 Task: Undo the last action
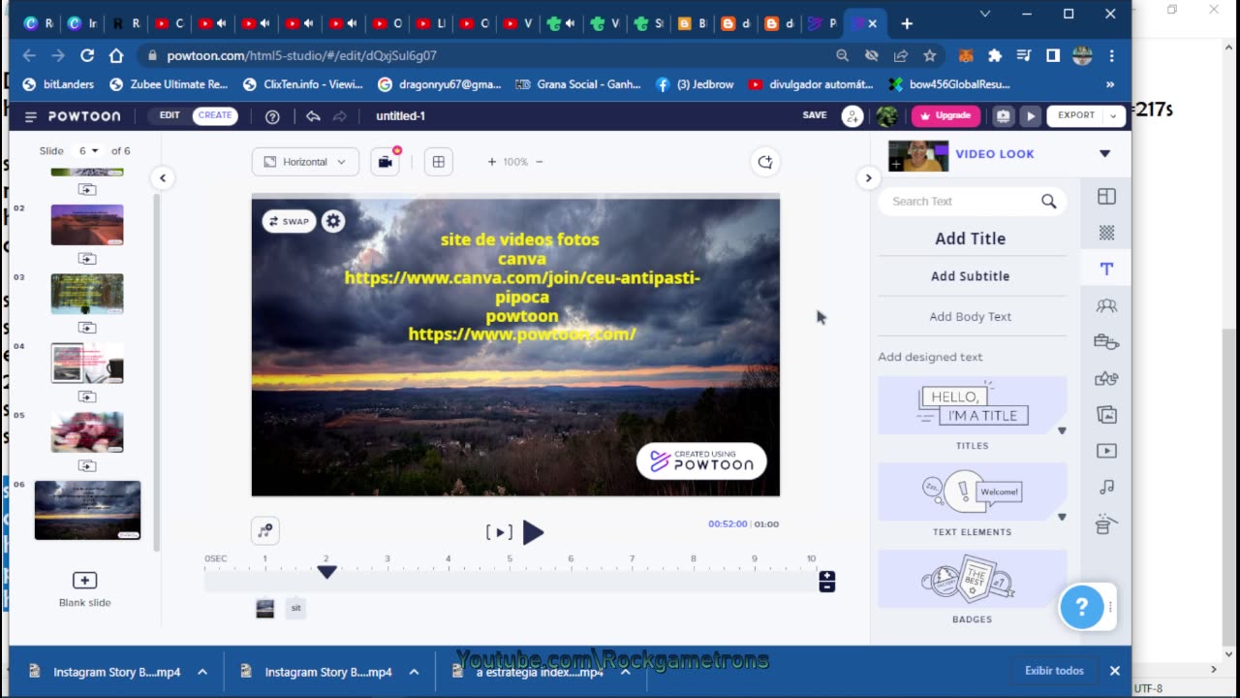tap(313, 116)
